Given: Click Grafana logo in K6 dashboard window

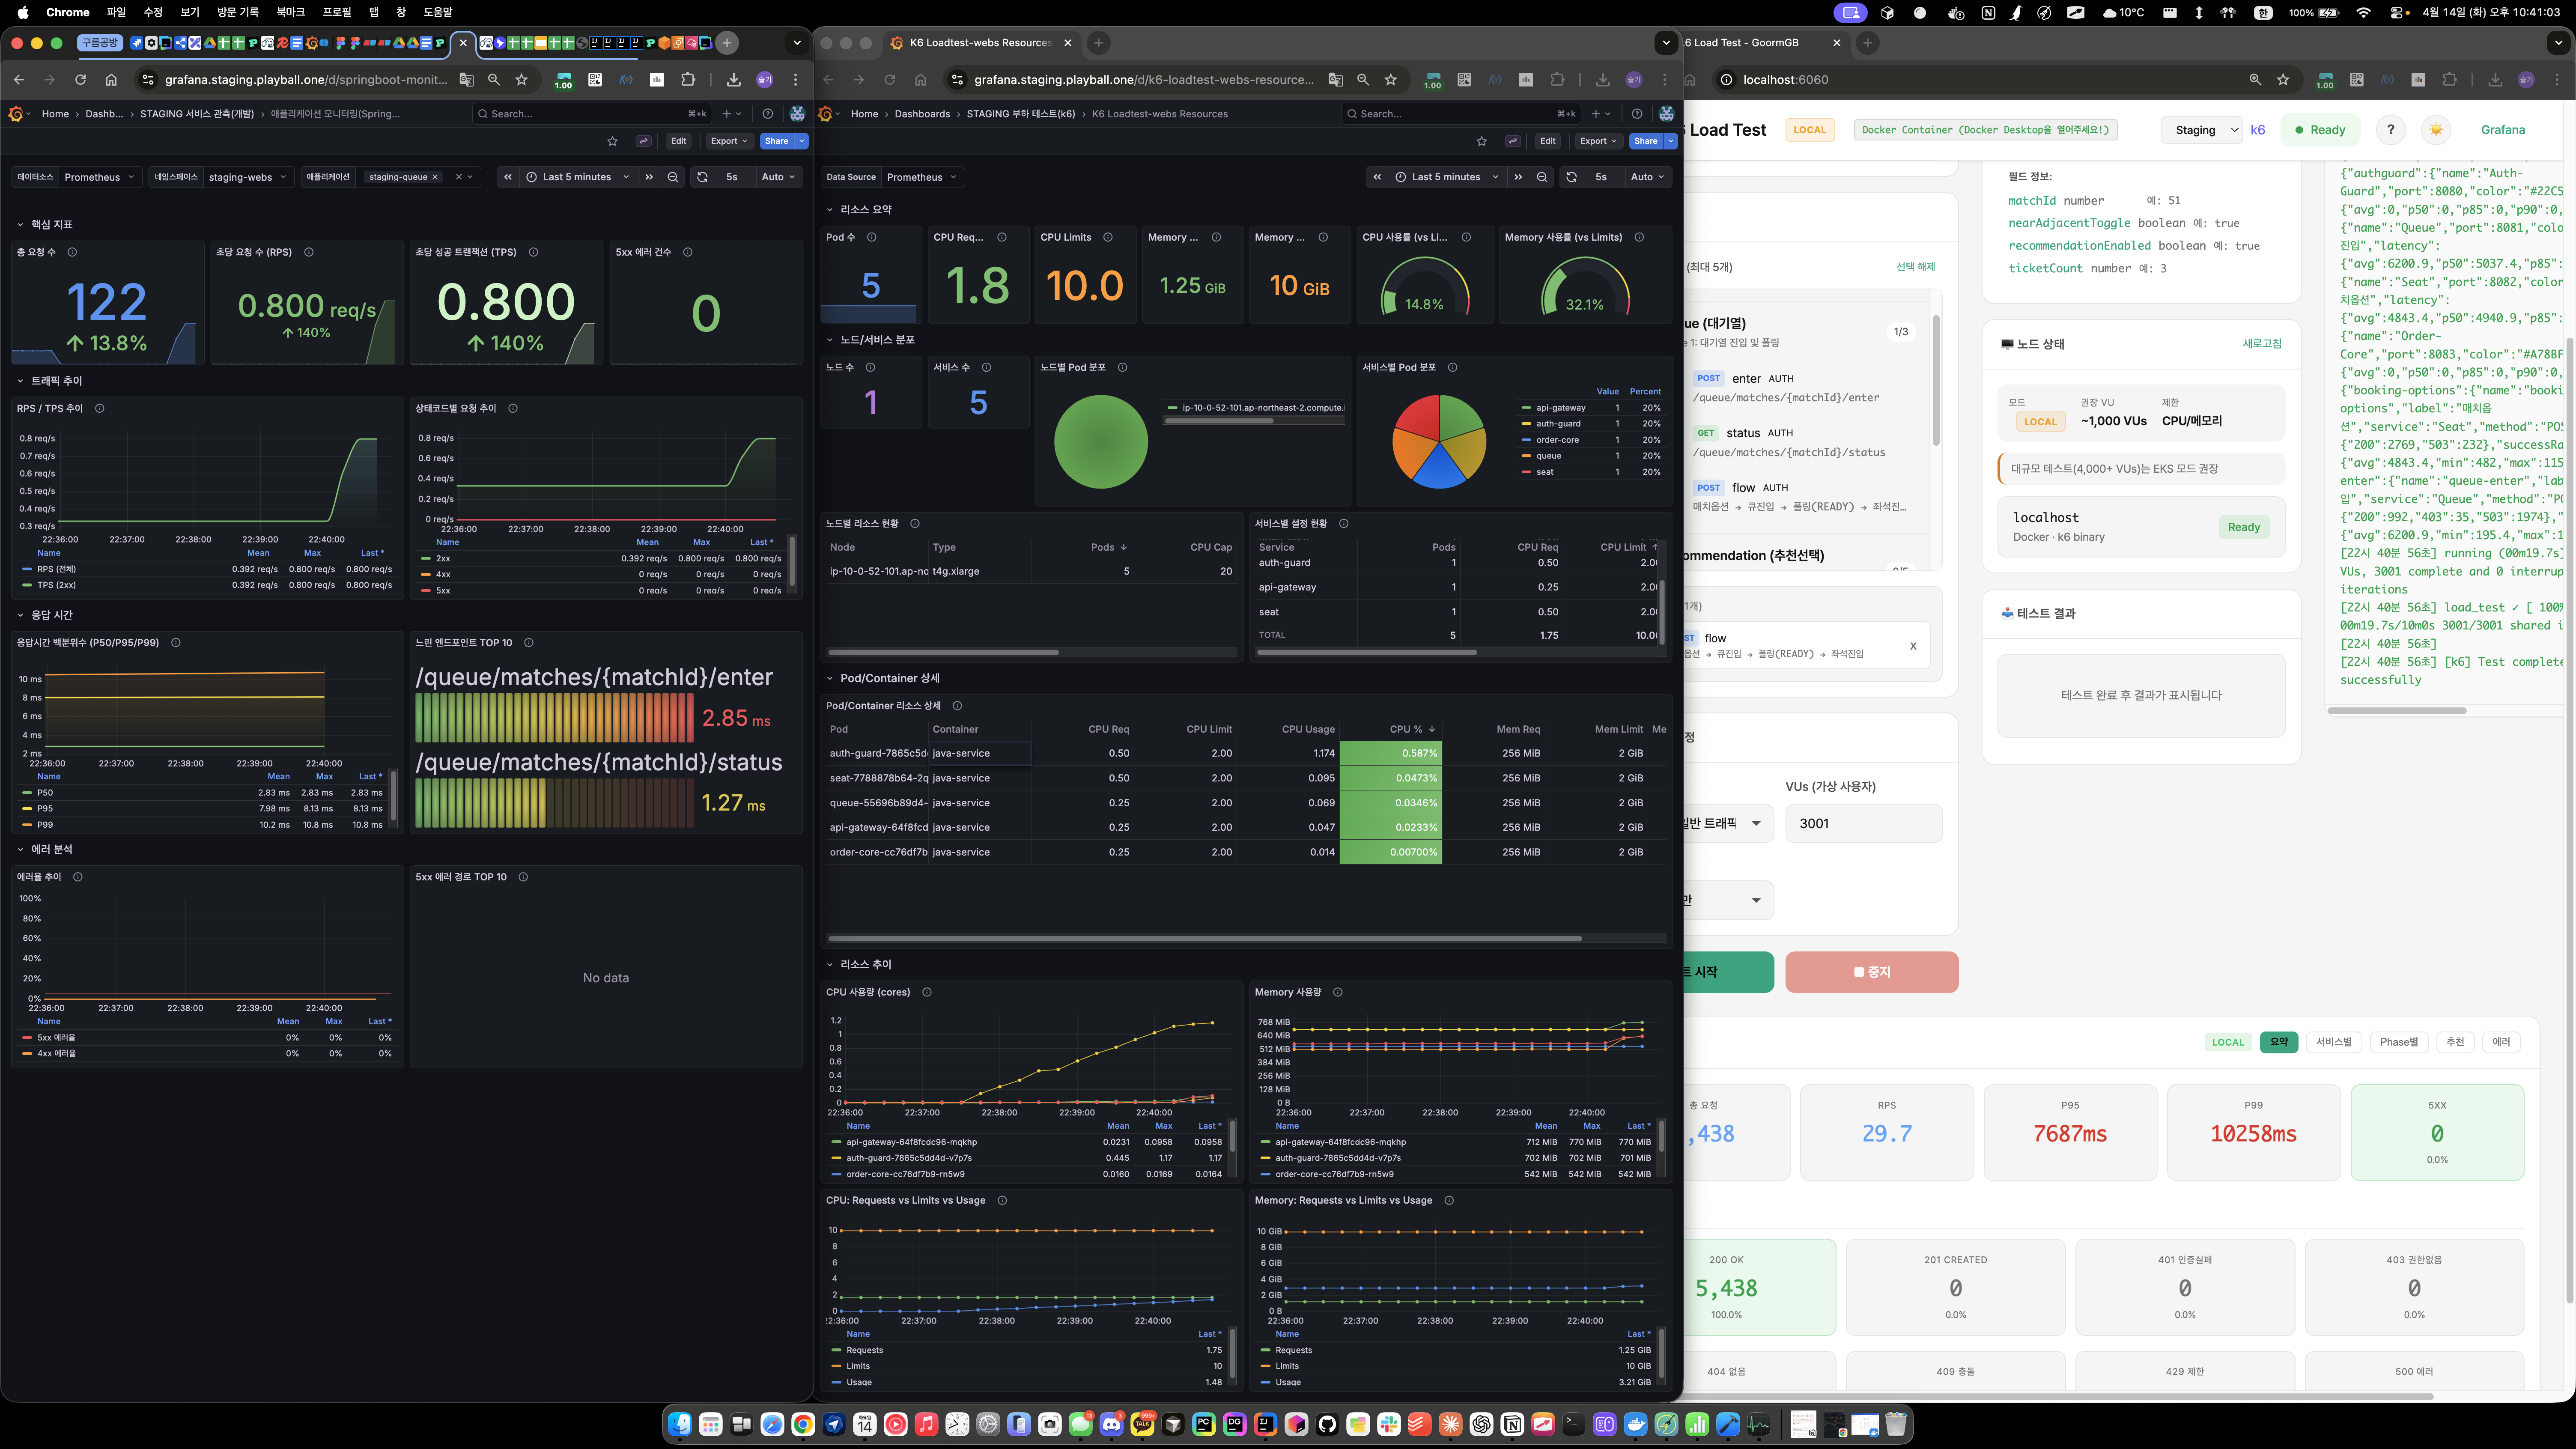Looking at the screenshot, I should (x=826, y=114).
